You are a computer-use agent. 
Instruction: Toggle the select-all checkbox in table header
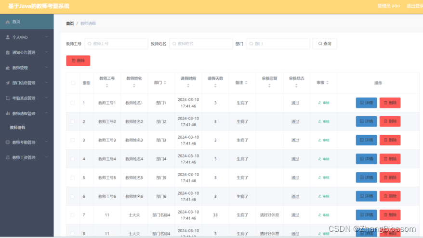[x=73, y=83]
